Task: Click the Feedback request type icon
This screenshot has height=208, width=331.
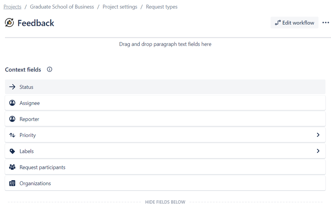Action: coord(9,23)
